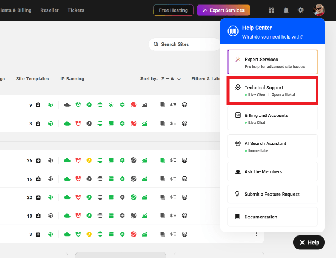
Task: Click the Expert Services button in header
Action: 224,10
